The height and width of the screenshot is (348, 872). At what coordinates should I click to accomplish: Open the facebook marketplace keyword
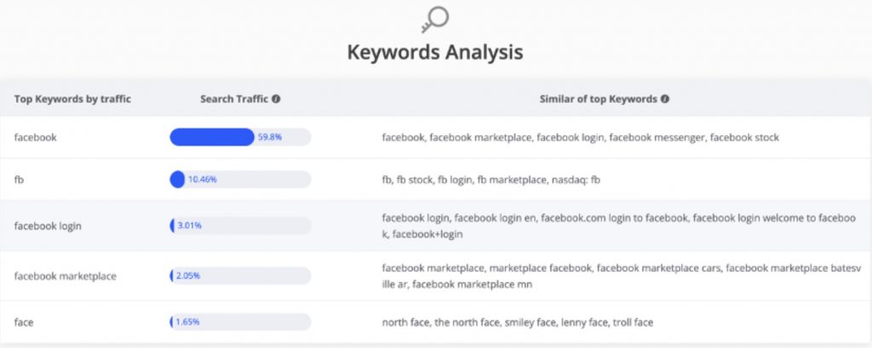pyautogui.click(x=65, y=277)
